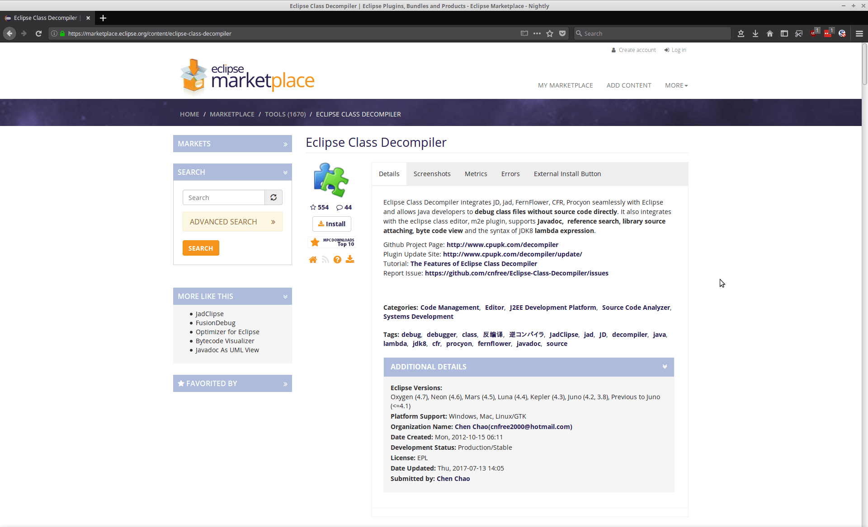Click the Firefox home toolbar icon
Viewport: 868px width, 527px height.
[770, 33]
